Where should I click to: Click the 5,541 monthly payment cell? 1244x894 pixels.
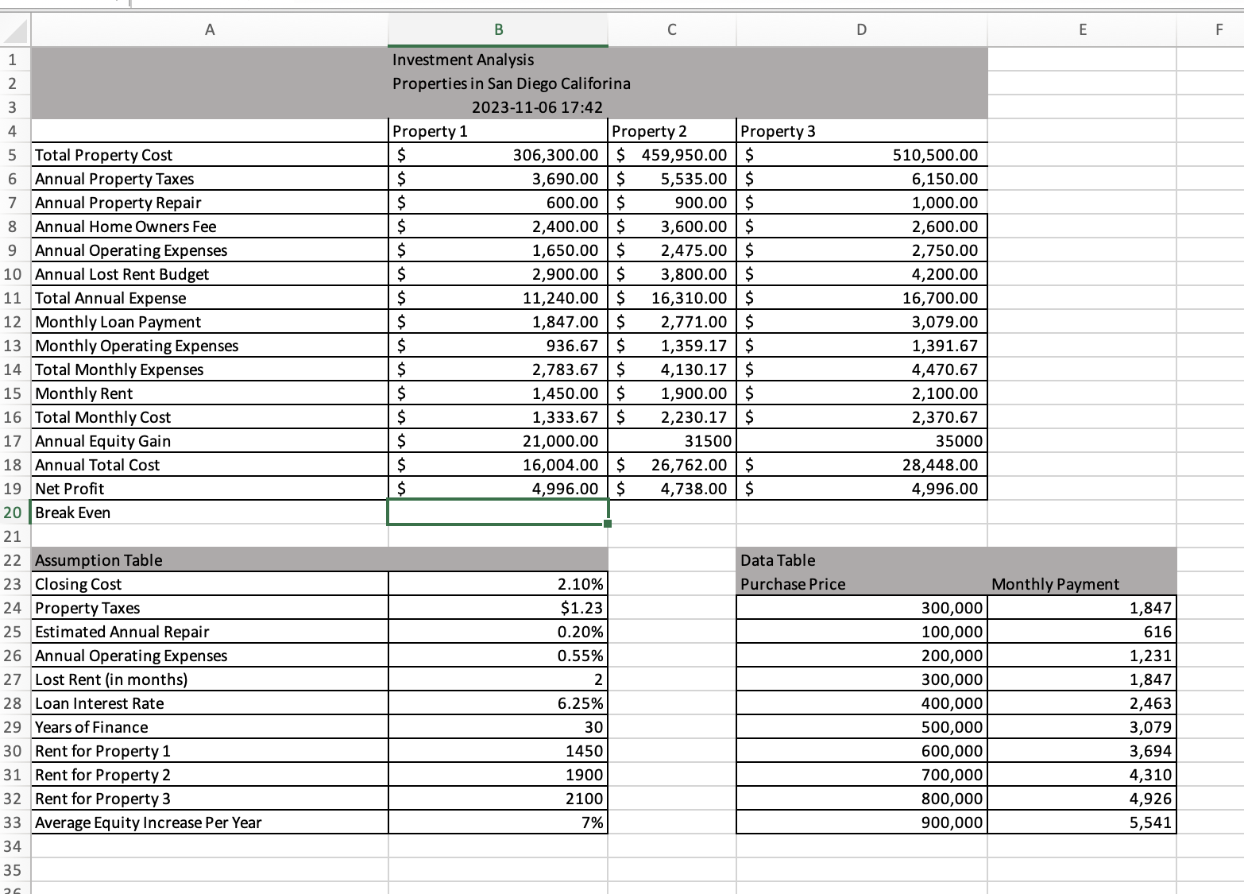tap(1082, 822)
